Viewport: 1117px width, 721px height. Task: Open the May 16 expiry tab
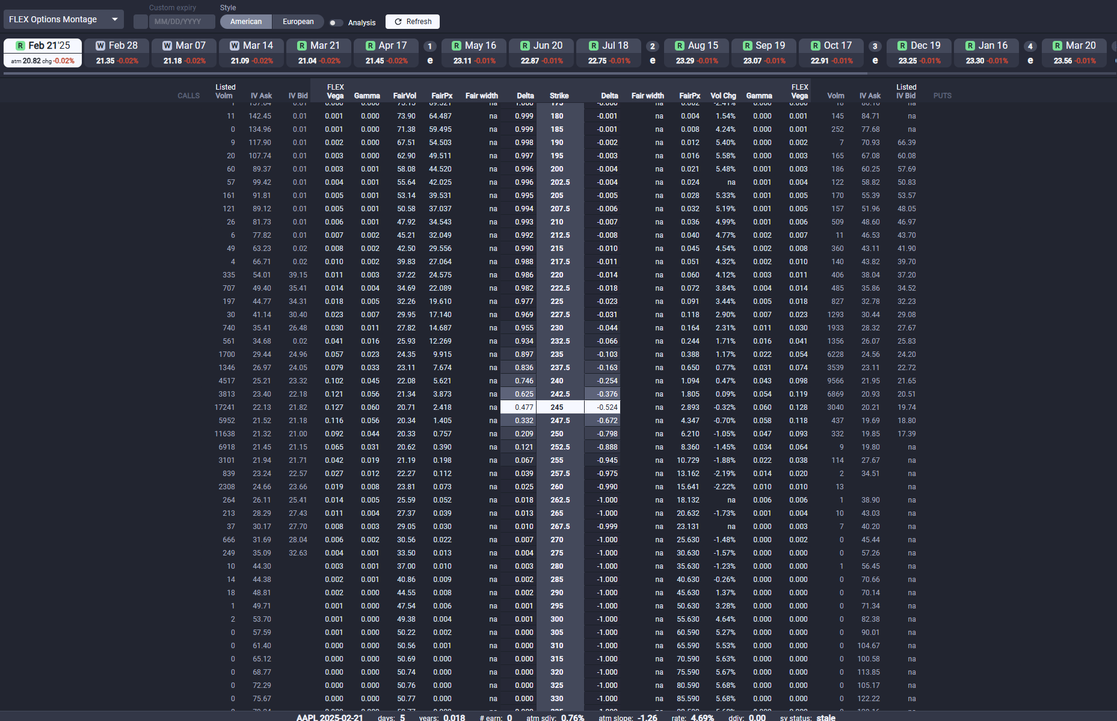pyautogui.click(x=474, y=52)
